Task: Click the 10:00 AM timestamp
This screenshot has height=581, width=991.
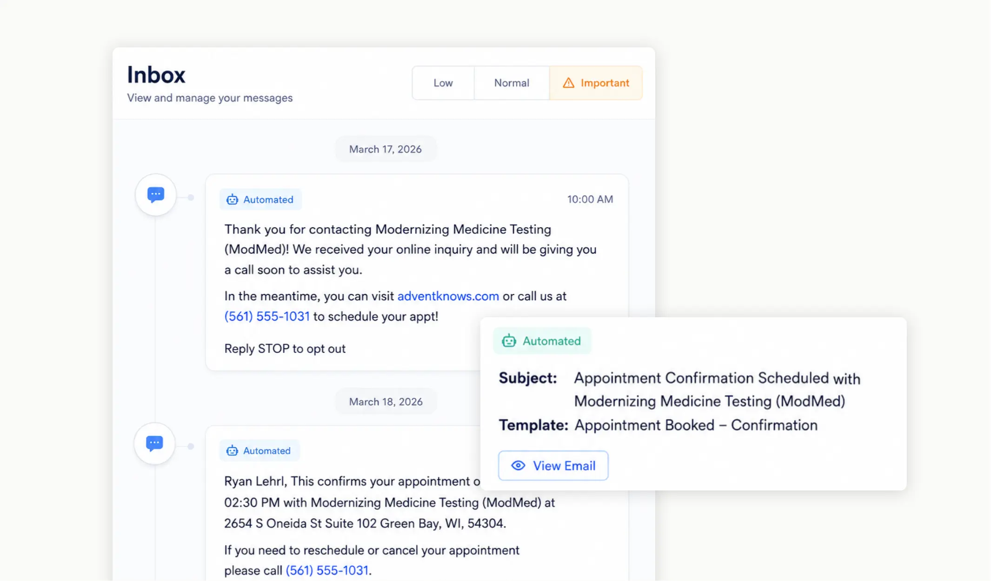Action: pos(590,199)
